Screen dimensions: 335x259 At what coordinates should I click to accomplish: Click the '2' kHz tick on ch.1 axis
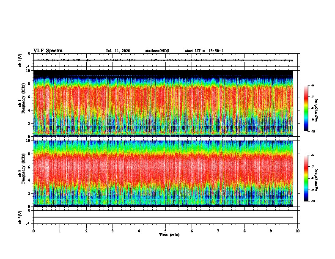pyautogui.click(x=29, y=123)
